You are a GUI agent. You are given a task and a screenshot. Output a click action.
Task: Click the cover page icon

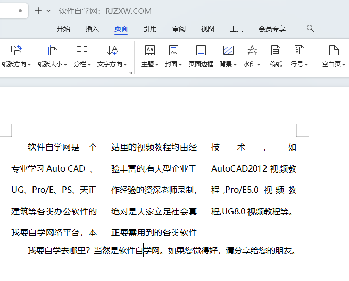pyautogui.click(x=174, y=50)
